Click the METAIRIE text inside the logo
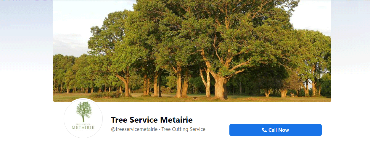This screenshot has width=370, height=168. pyautogui.click(x=83, y=128)
